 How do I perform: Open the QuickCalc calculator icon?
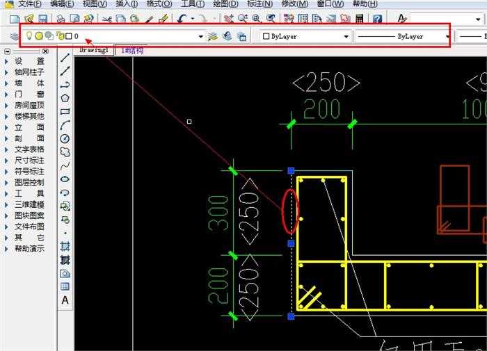pyautogui.click(x=360, y=19)
